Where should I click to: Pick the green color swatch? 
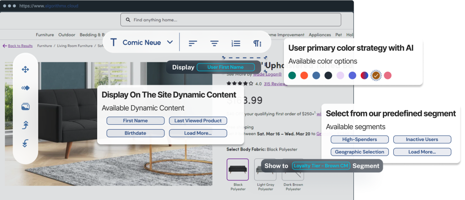tap(292, 75)
